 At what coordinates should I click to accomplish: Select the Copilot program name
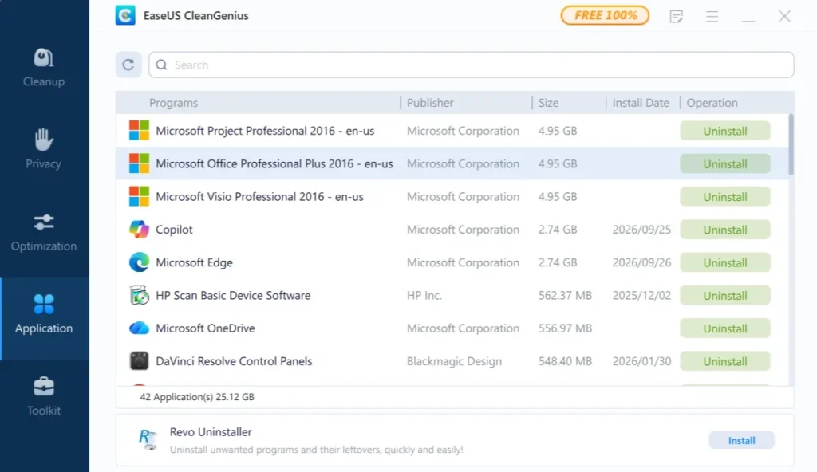tap(174, 230)
